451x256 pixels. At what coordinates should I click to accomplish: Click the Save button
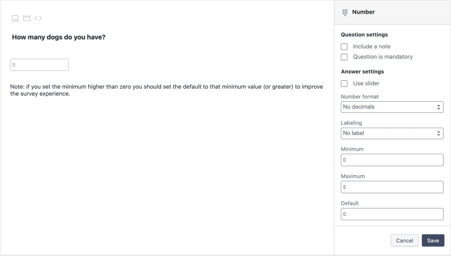433,241
